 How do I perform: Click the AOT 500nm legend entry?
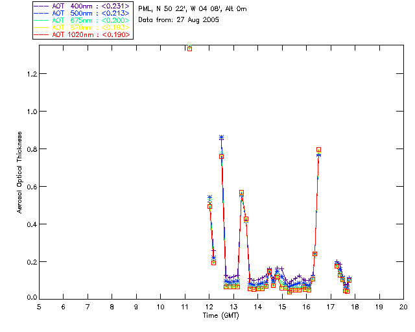click(82, 13)
